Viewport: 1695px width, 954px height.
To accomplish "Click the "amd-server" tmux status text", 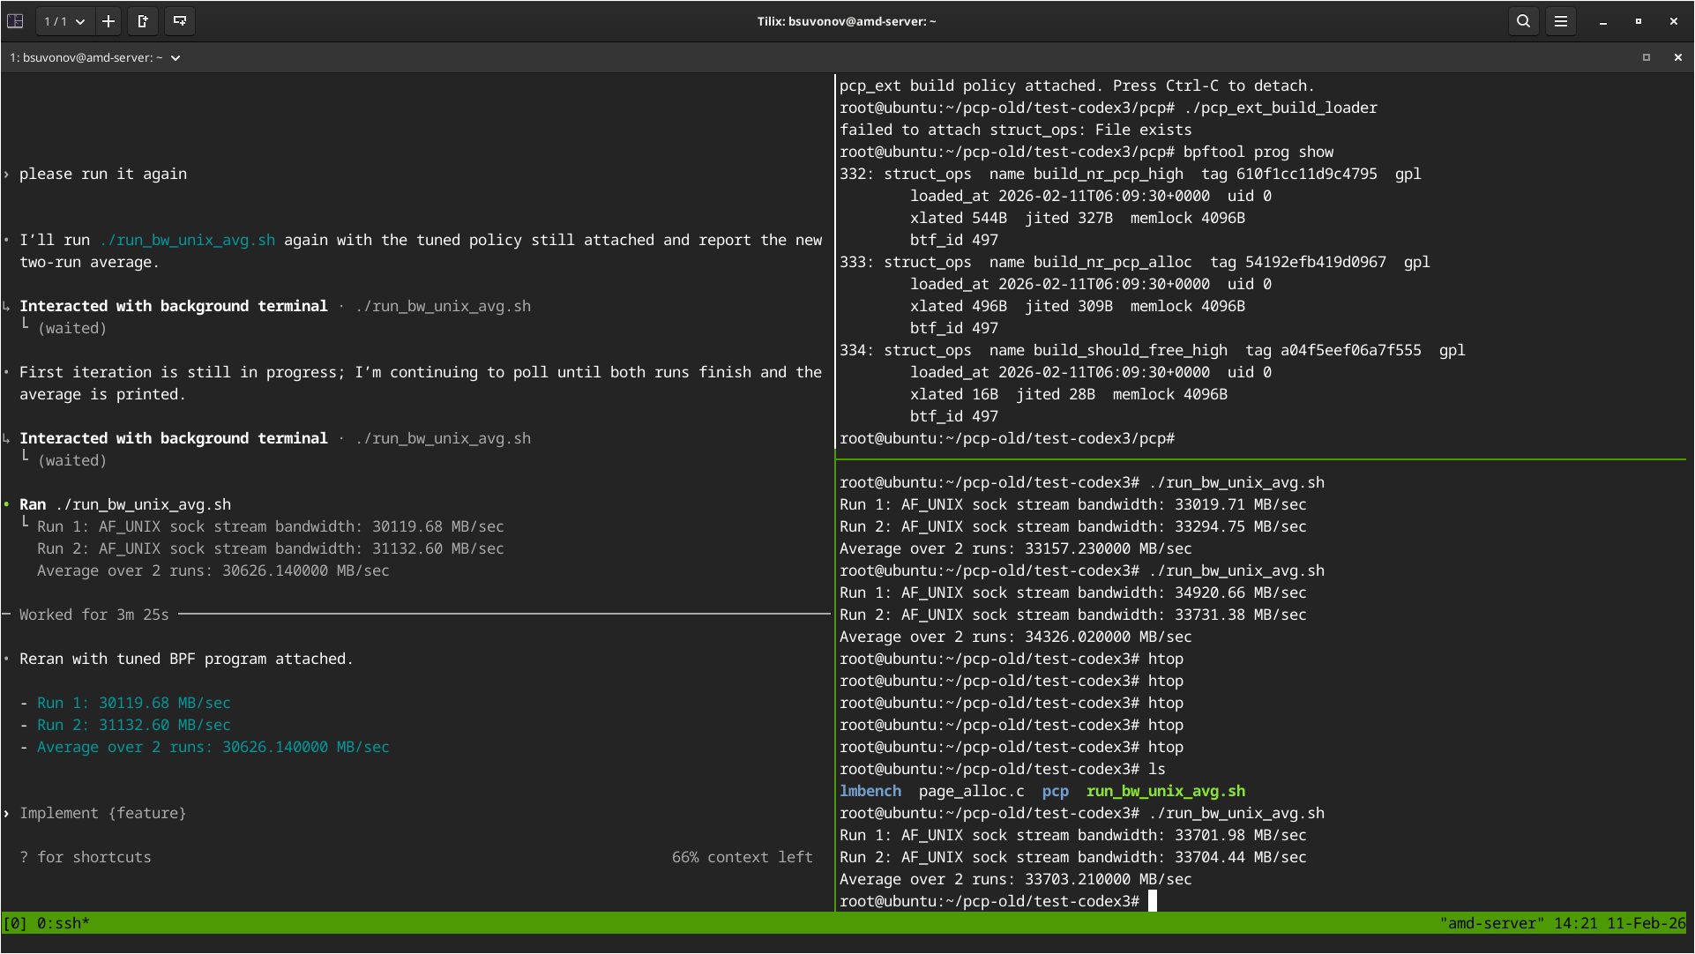I will [1491, 923].
